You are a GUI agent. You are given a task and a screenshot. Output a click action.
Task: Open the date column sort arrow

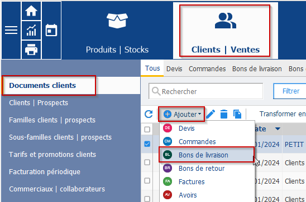pyautogui.click(x=278, y=129)
